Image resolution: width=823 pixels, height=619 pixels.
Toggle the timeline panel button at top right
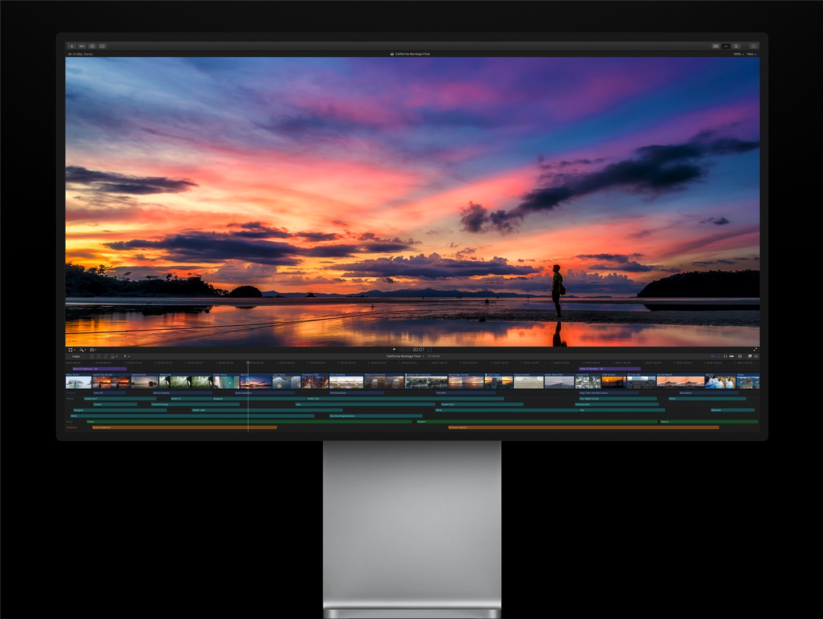coord(726,46)
